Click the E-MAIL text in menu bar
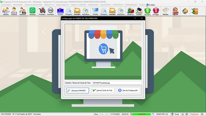 click(x=152, y=5)
